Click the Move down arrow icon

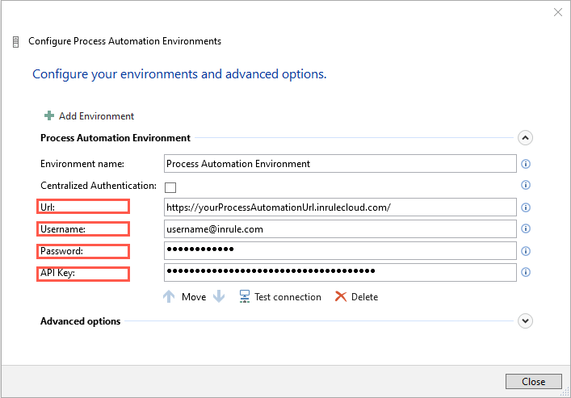point(219,297)
